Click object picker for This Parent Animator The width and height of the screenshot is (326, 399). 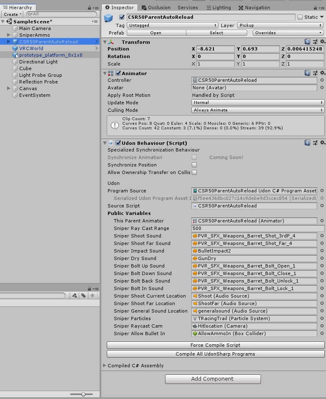coord(322,221)
